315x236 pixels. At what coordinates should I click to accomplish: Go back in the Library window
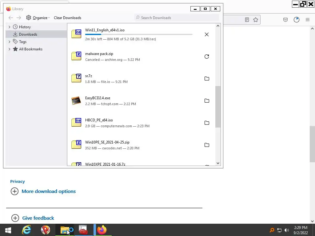[11, 18]
